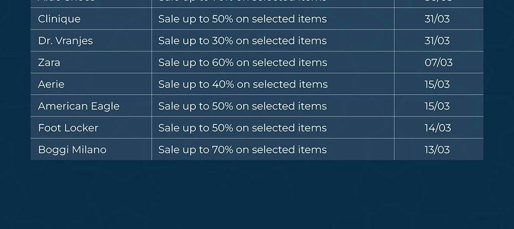The image size is (514, 229).
Task: Click Boggi Milano's 13/03 date
Action: tap(437, 150)
